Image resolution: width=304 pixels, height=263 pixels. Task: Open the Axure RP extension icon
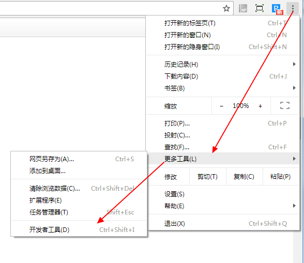click(x=243, y=8)
